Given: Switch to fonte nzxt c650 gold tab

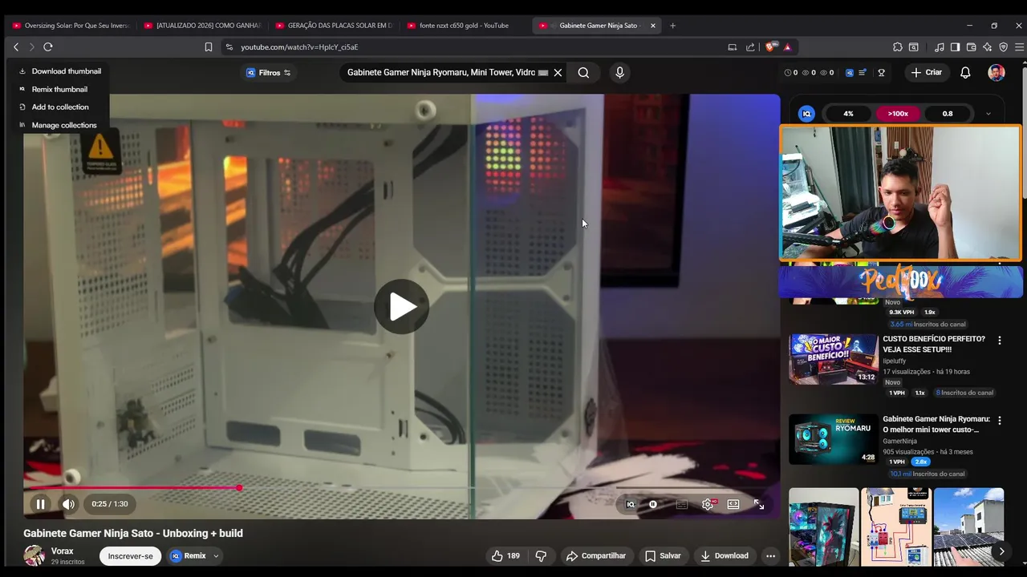Looking at the screenshot, I should coord(464,26).
